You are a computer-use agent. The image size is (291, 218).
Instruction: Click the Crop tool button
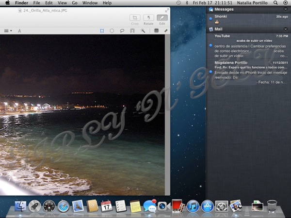135,18
